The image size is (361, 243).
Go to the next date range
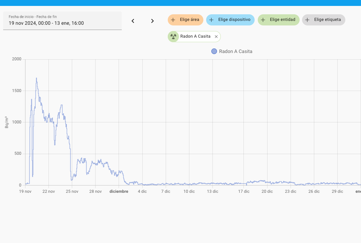pyautogui.click(x=152, y=21)
